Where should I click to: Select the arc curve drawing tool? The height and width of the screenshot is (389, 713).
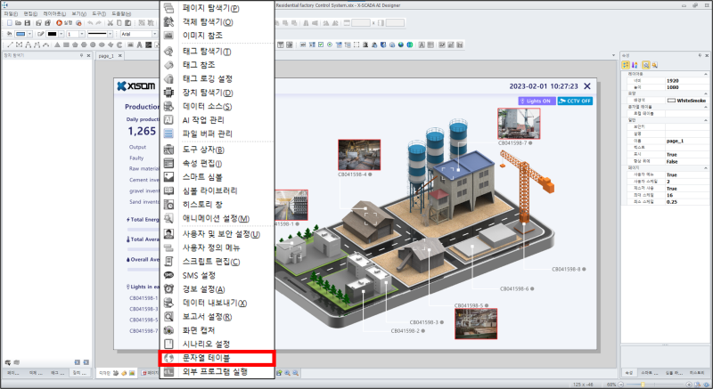(x=46, y=45)
